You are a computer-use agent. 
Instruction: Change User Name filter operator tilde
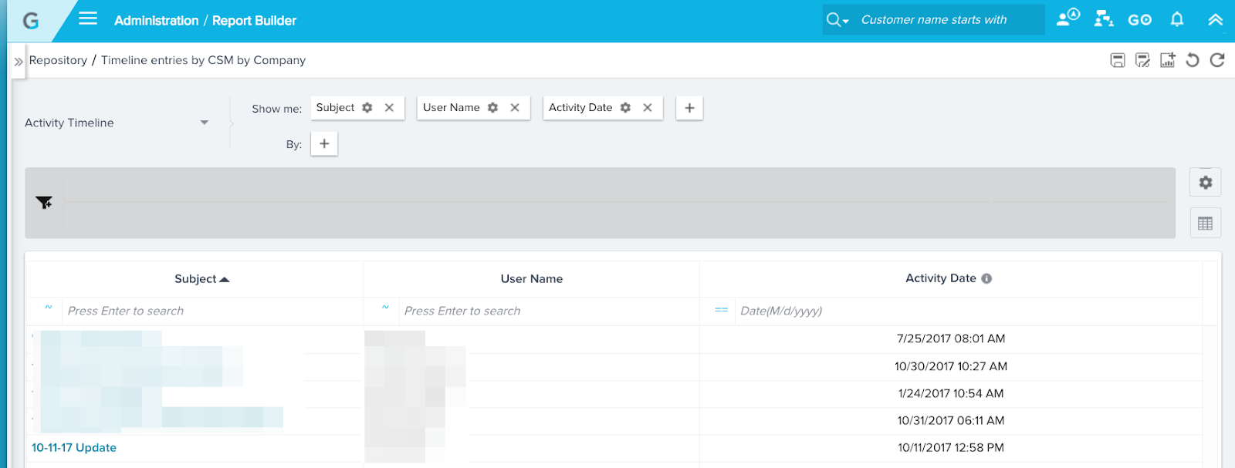(x=385, y=308)
